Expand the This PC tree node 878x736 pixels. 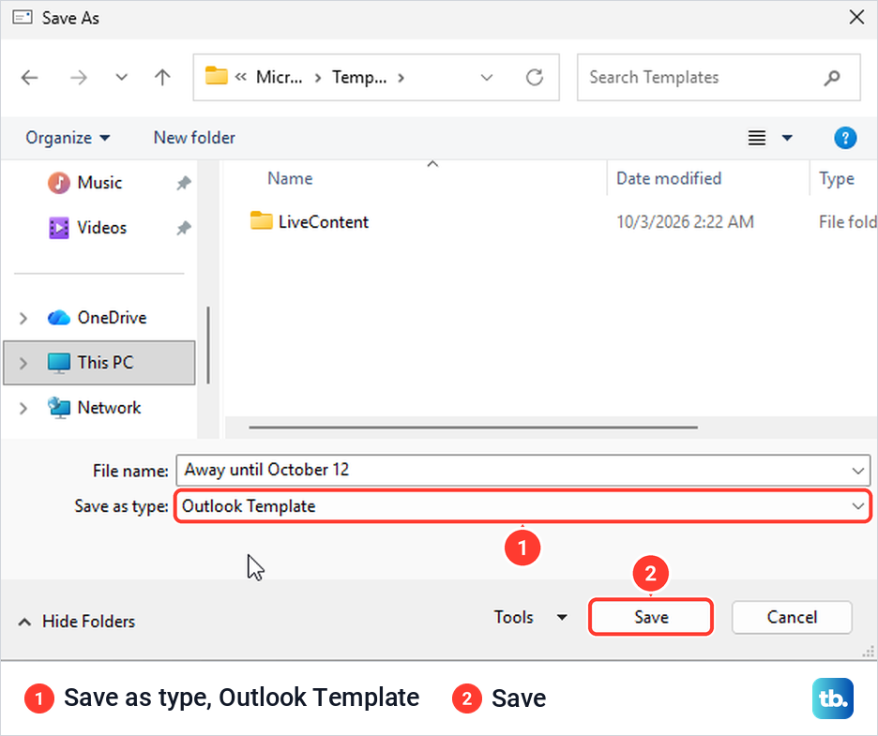(23, 363)
